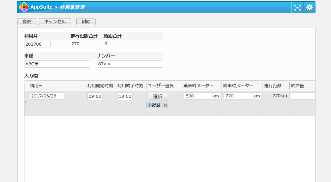Click the 利用月 input field

pos(37,44)
